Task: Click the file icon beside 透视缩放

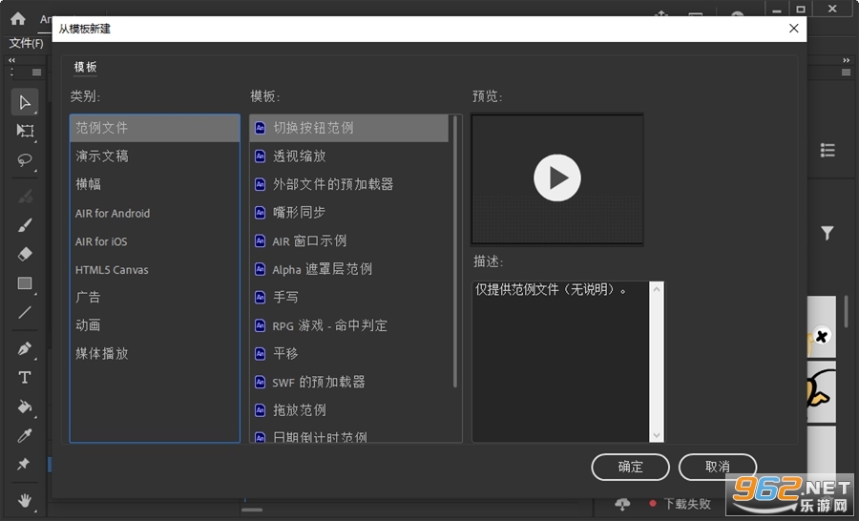Action: [261, 156]
